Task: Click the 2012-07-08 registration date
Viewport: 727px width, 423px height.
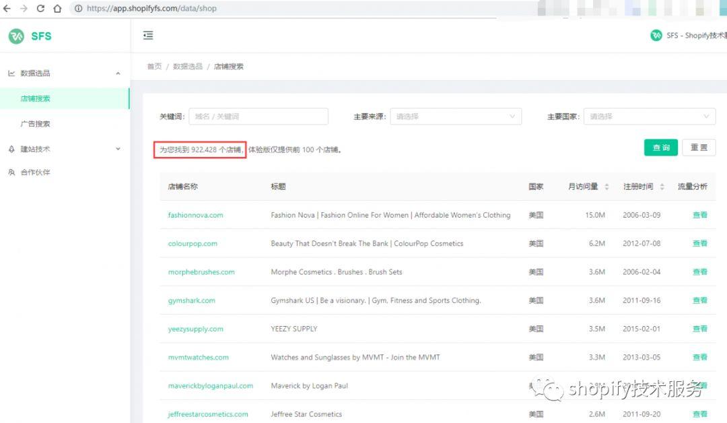Action: click(x=642, y=244)
